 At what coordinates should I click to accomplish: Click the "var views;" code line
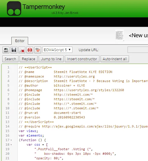click(x=28, y=131)
